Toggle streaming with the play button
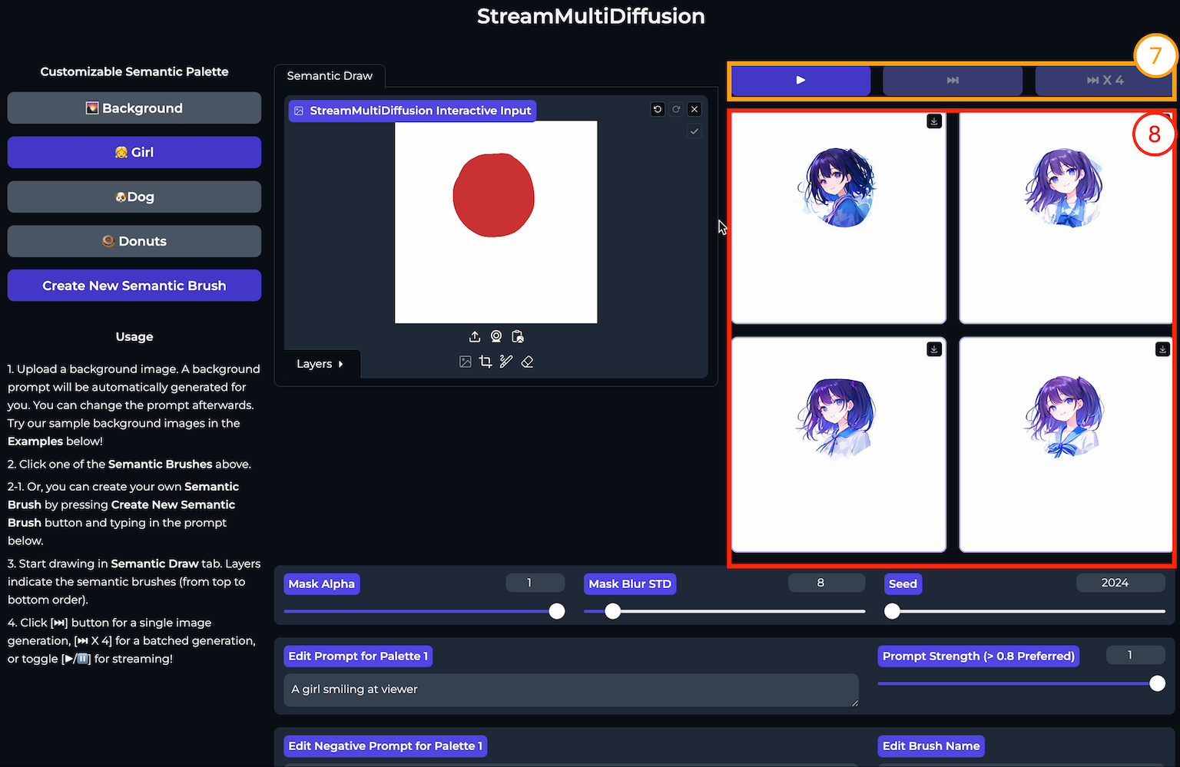This screenshot has width=1180, height=767. [800, 80]
